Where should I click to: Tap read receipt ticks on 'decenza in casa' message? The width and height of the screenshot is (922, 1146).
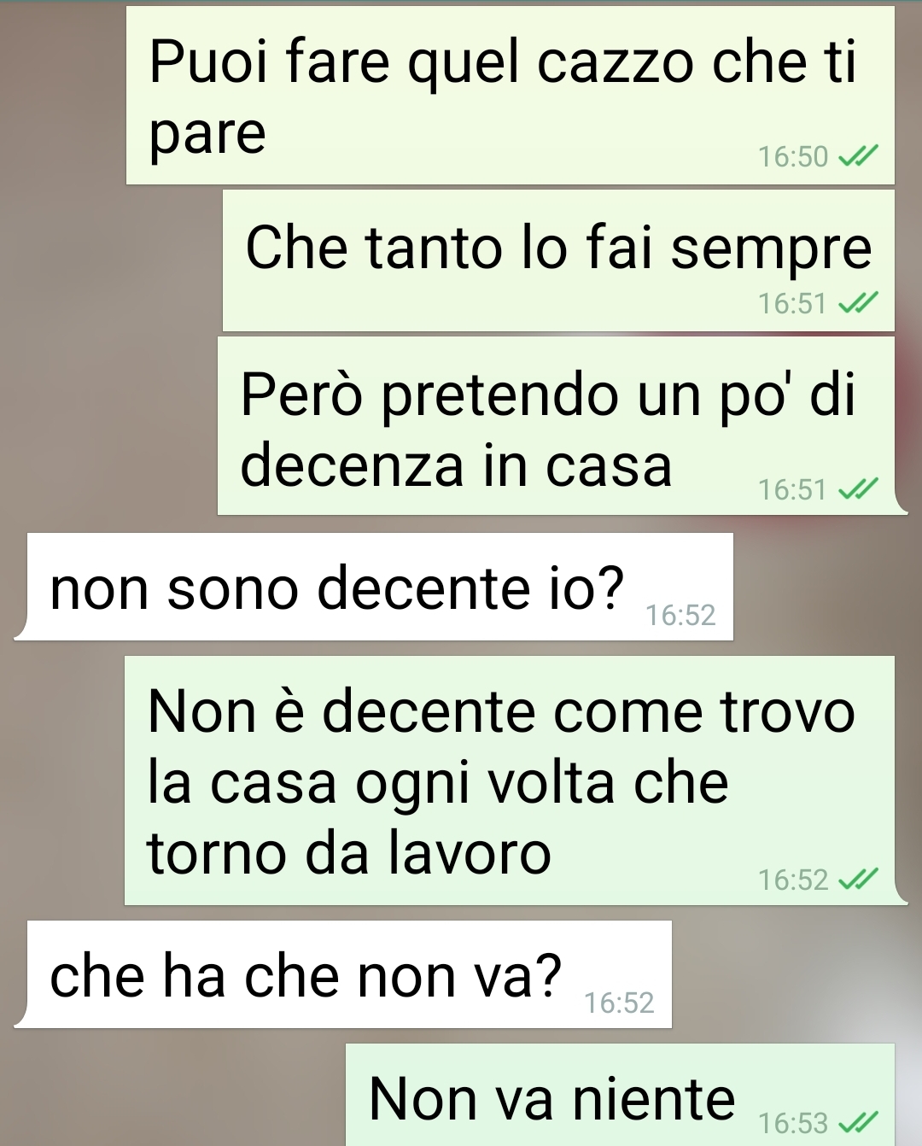[x=858, y=489]
